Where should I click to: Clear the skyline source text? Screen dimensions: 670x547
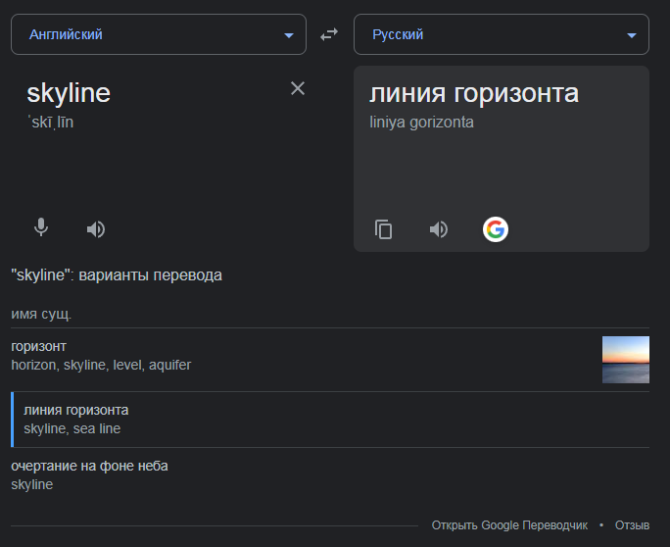(x=298, y=88)
